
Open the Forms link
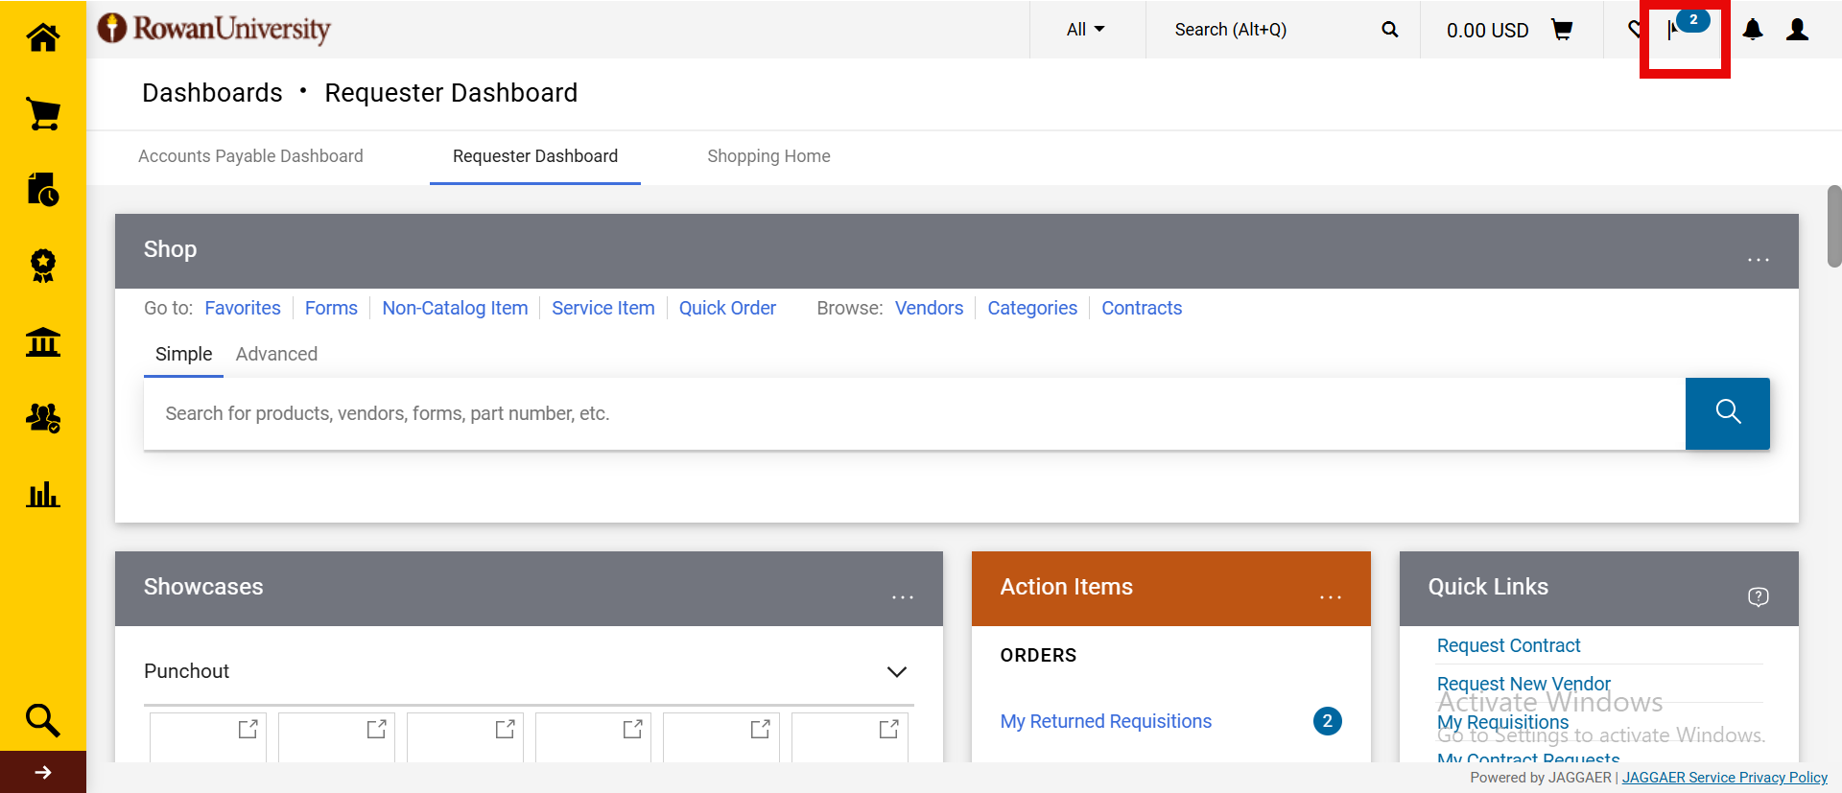331,308
